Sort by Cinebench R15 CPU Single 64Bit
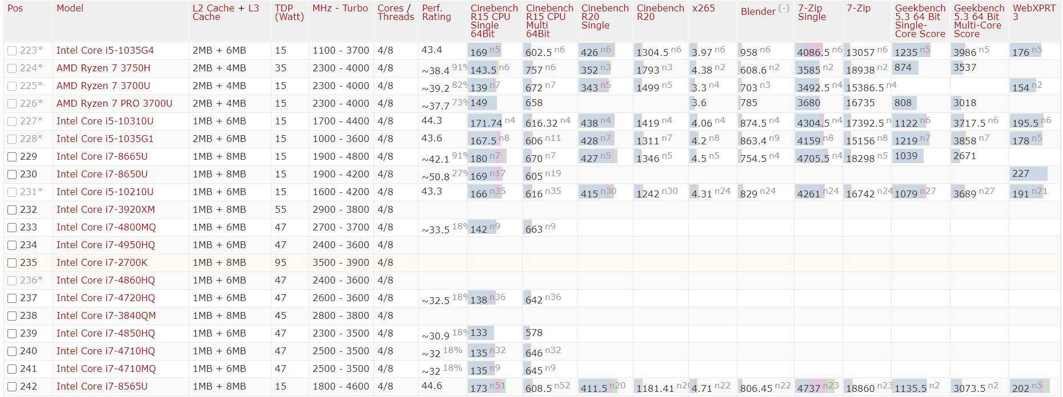The height and width of the screenshot is (397, 1063). (x=494, y=21)
